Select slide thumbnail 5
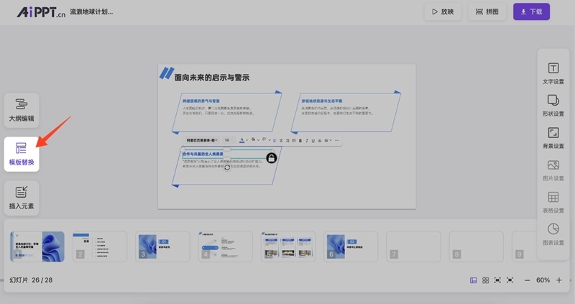575x304 pixels. click(288, 247)
